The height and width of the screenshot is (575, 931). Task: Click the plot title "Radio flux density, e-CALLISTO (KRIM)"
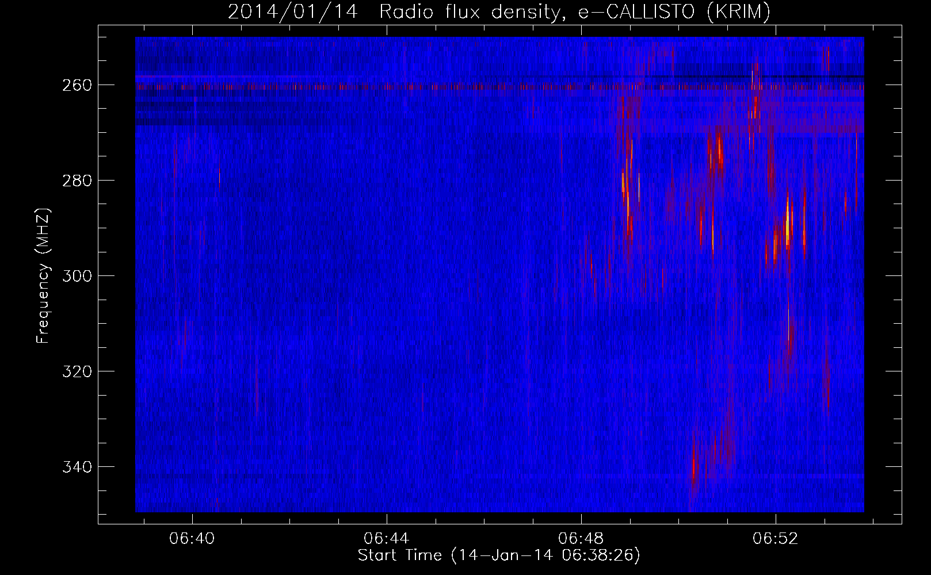(574, 11)
